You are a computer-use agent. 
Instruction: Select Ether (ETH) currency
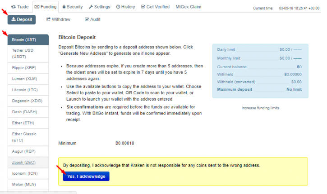pyautogui.click(x=28, y=123)
